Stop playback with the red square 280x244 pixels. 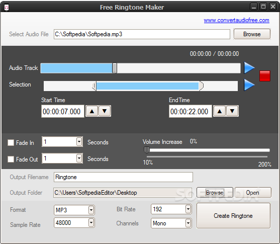[x=265, y=76]
